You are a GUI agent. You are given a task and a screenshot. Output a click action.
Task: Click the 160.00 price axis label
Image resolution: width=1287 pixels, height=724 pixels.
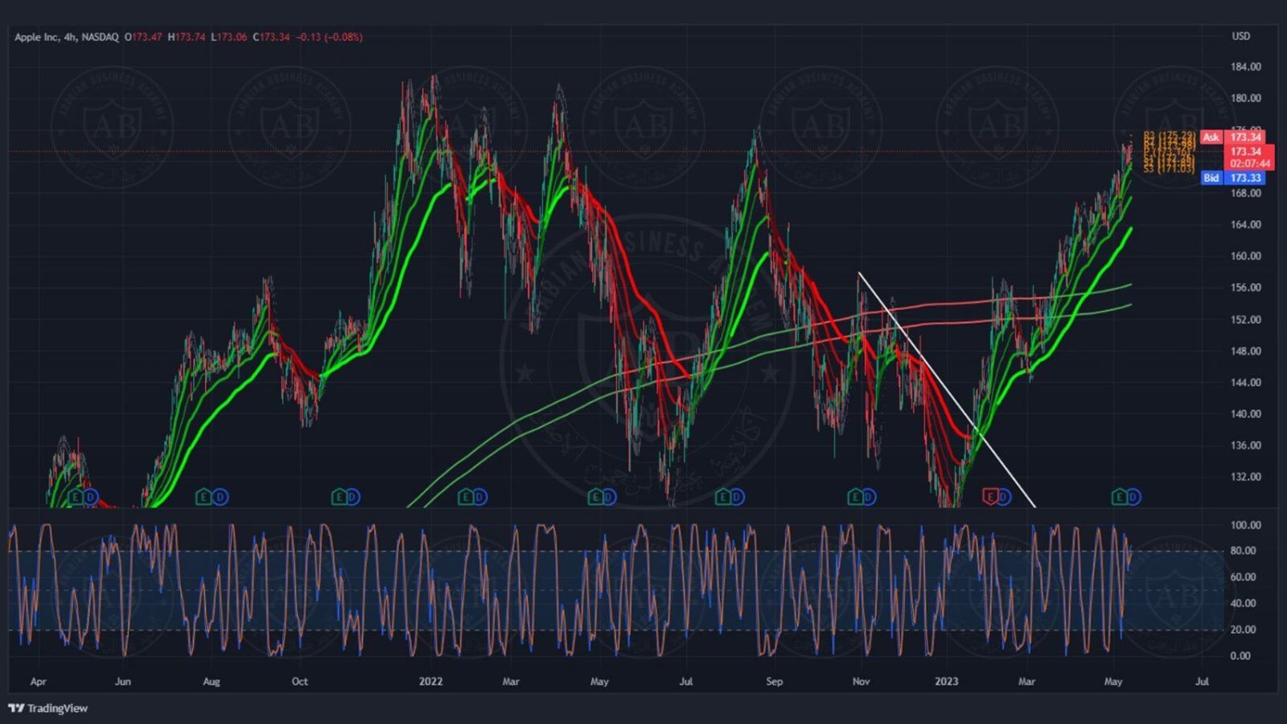(x=1246, y=256)
